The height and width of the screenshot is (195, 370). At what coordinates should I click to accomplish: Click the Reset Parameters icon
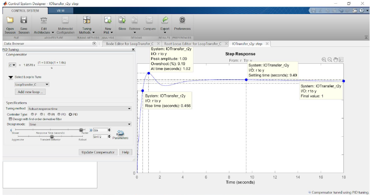[120, 132]
